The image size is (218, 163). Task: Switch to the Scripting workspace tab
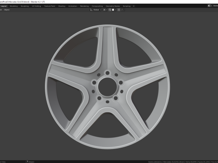127,6
